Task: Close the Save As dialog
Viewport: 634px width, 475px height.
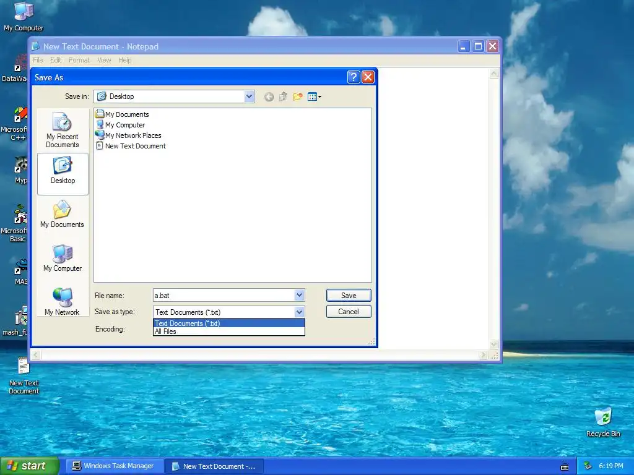Action: [368, 77]
